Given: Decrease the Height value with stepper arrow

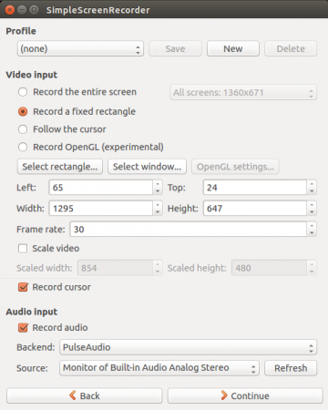Looking at the screenshot, I should point(312,212).
